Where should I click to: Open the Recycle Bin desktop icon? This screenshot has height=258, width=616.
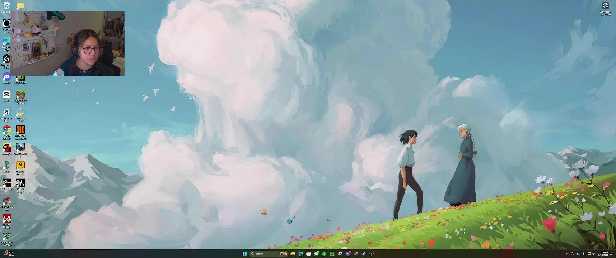(x=6, y=6)
